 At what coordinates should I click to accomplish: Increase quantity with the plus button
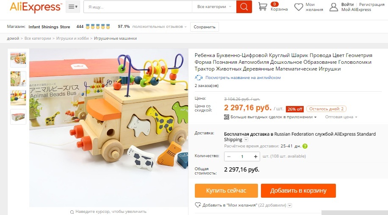255,157
